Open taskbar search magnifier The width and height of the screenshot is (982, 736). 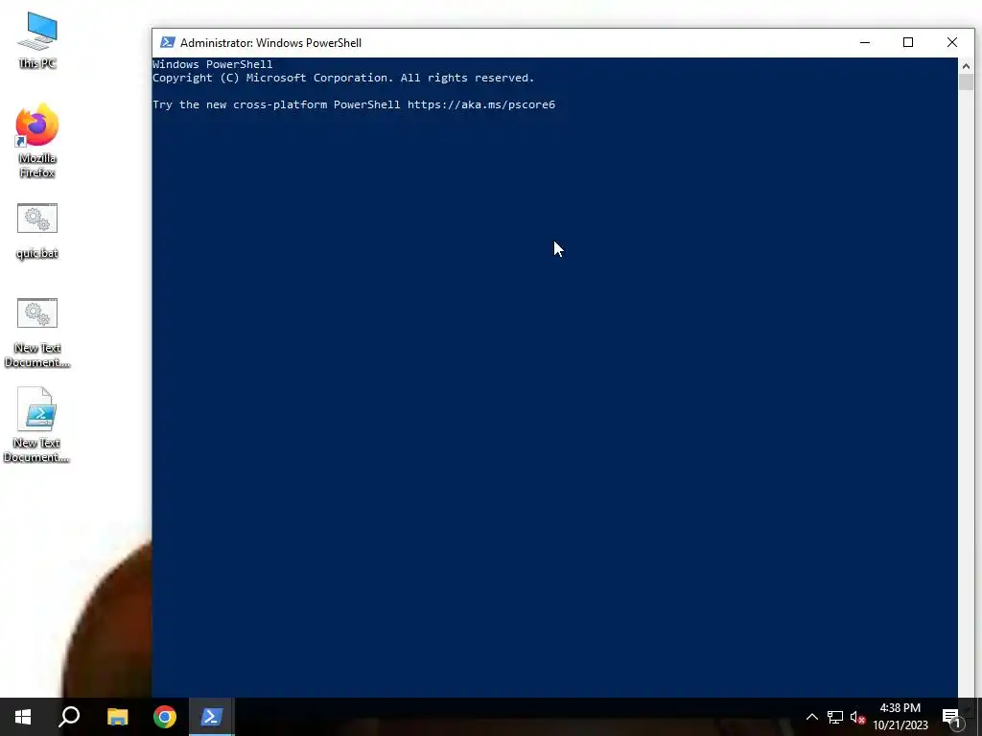69,717
